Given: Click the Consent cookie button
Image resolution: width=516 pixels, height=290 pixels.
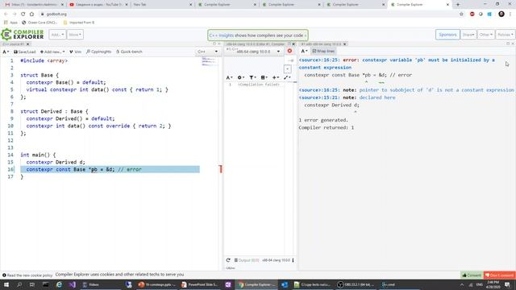Looking at the screenshot, I should pos(472,275).
